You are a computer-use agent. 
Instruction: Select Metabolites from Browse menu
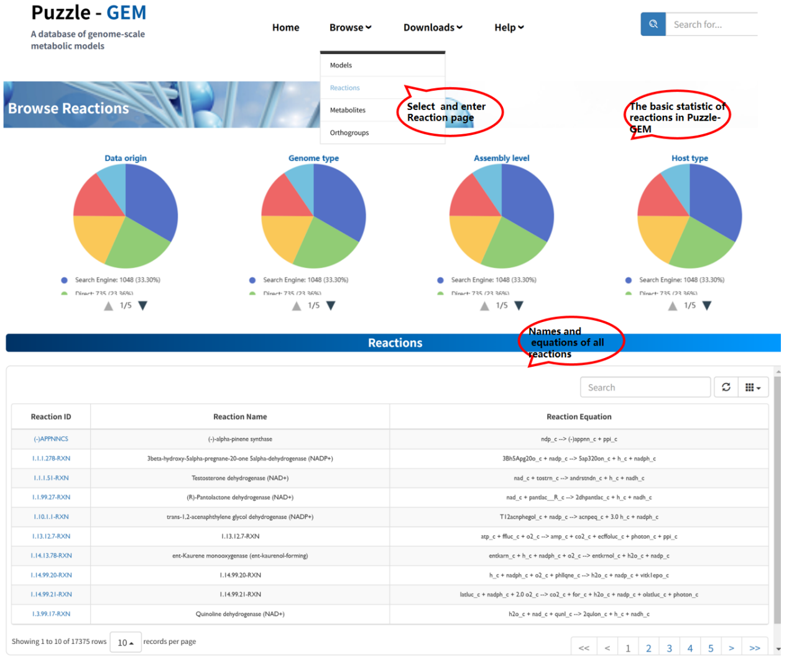click(348, 110)
